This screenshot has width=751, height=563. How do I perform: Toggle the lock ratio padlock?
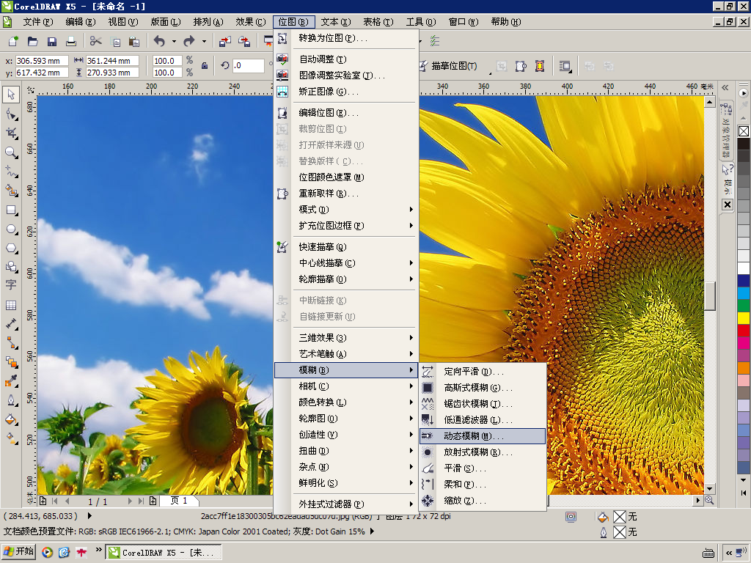coord(205,66)
